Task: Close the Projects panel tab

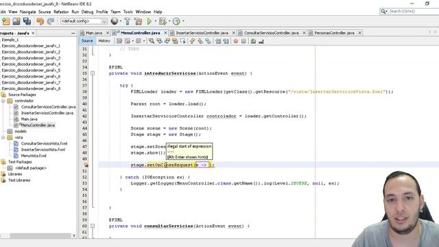Action: (33, 33)
